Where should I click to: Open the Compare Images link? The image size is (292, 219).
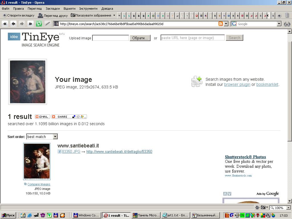39,184
